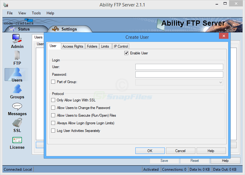The image size is (245, 175).
Task: Open the View menu
Action: (x=22, y=13)
